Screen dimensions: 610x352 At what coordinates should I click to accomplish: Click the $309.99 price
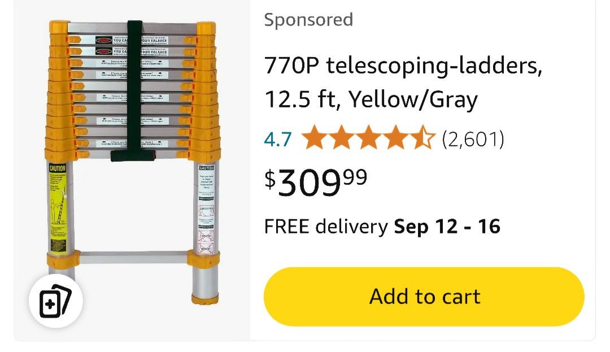point(316,182)
